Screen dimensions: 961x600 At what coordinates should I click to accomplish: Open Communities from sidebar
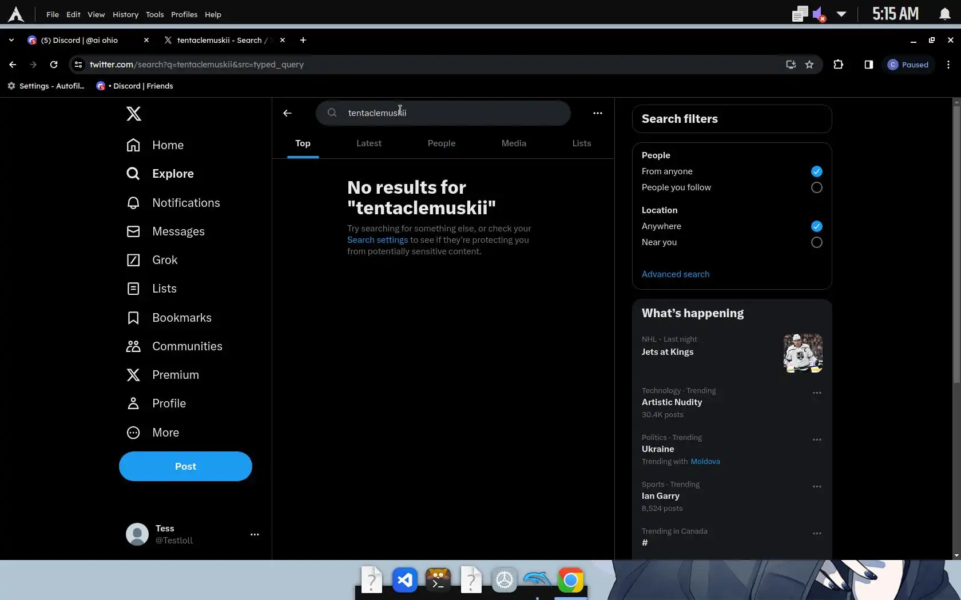point(174,346)
